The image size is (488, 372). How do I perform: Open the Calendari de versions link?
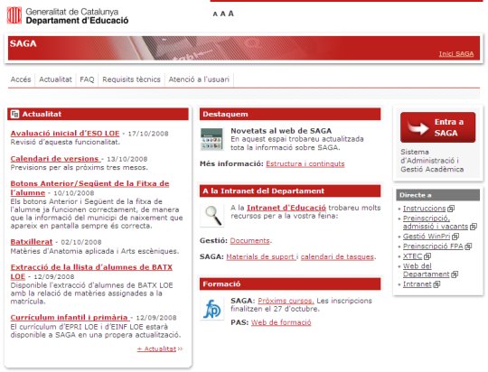pos(55,159)
